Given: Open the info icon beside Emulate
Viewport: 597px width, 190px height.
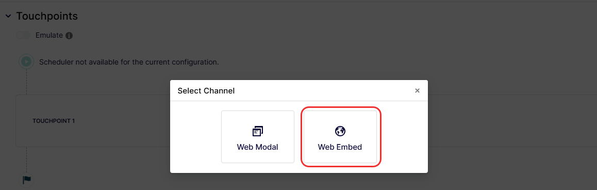Looking at the screenshot, I should pyautogui.click(x=69, y=36).
